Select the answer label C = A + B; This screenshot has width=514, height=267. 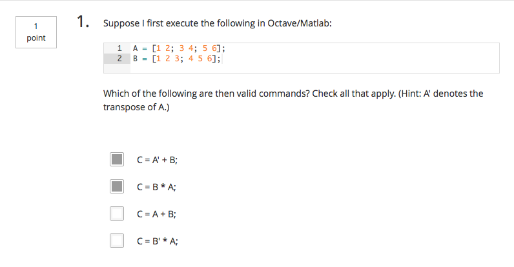tap(156, 214)
